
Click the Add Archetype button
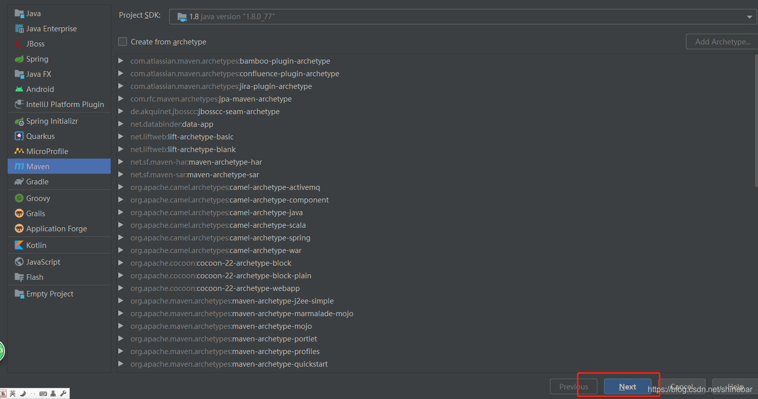click(722, 41)
